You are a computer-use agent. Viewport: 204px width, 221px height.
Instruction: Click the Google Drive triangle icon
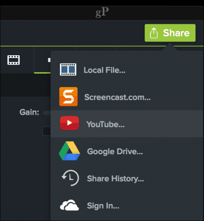point(70,151)
